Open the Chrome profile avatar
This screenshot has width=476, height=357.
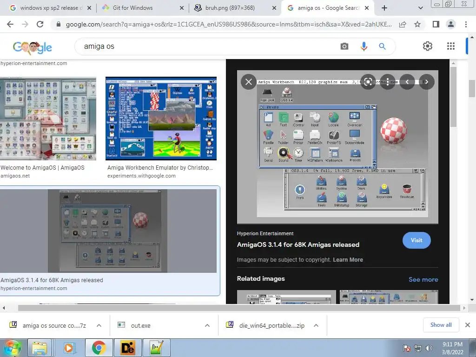[451, 24]
